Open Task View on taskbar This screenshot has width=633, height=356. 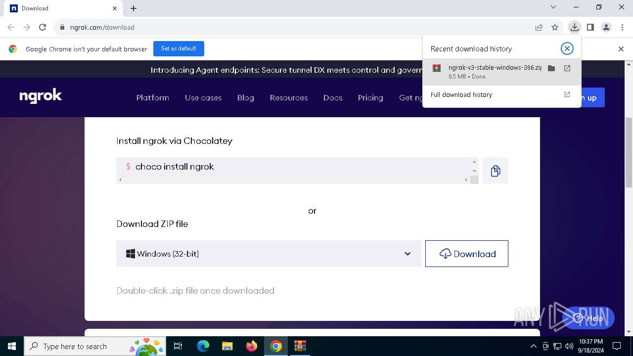coord(179,346)
